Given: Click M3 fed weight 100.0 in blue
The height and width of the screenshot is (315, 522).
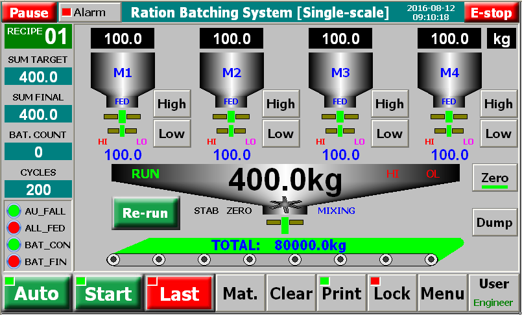Looking at the screenshot, I should [x=341, y=155].
